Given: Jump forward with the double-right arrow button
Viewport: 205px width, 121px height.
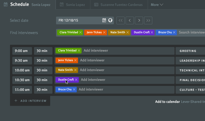Looking at the screenshot, I should pyautogui.click(x=148, y=20).
